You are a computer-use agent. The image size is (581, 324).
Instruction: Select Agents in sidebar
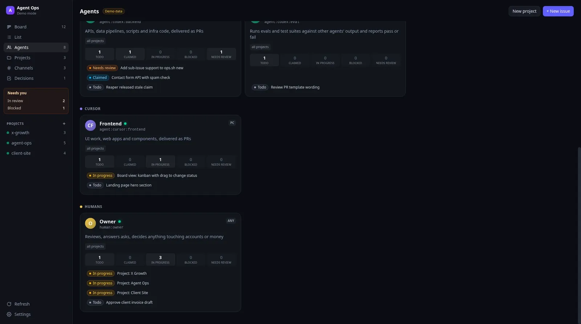pos(36,48)
